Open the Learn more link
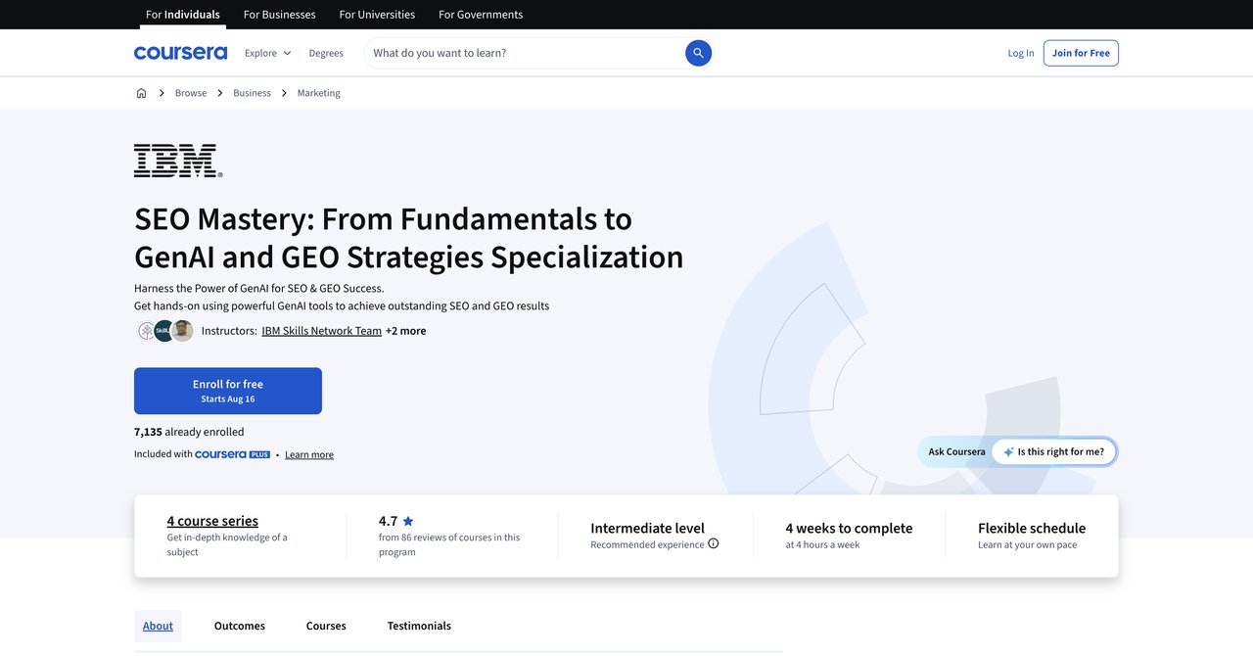Image resolution: width=1253 pixels, height=656 pixels. (309, 454)
